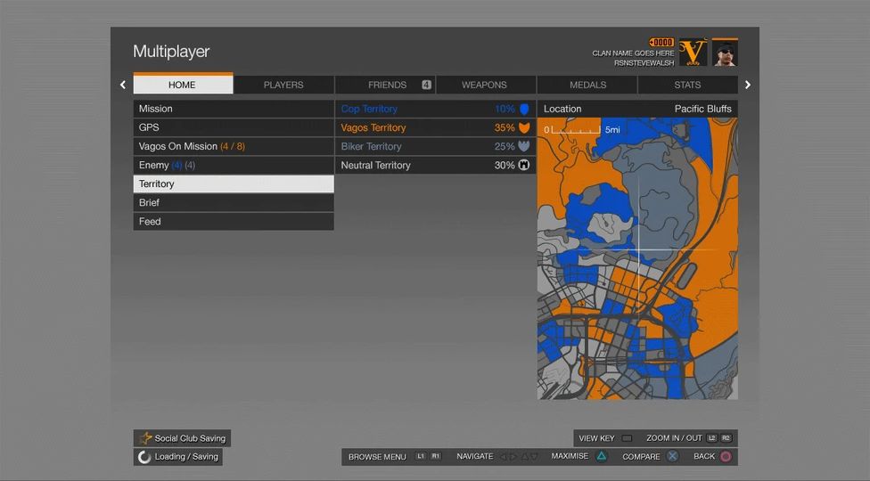This screenshot has height=481, width=870.
Task: Select the Neutral Territory row
Action: (436, 165)
